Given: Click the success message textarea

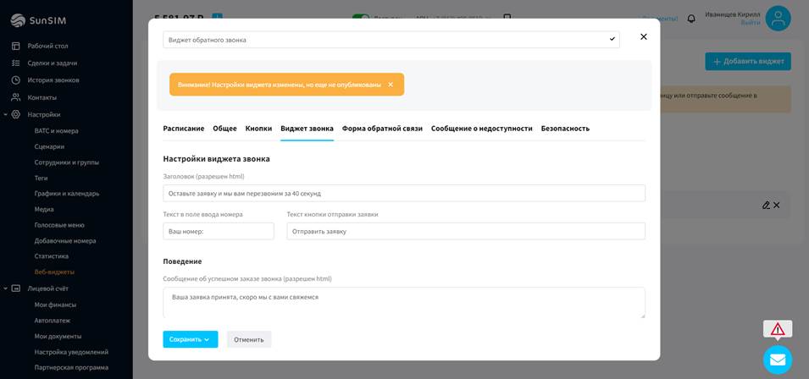Looking at the screenshot, I should coord(403,303).
